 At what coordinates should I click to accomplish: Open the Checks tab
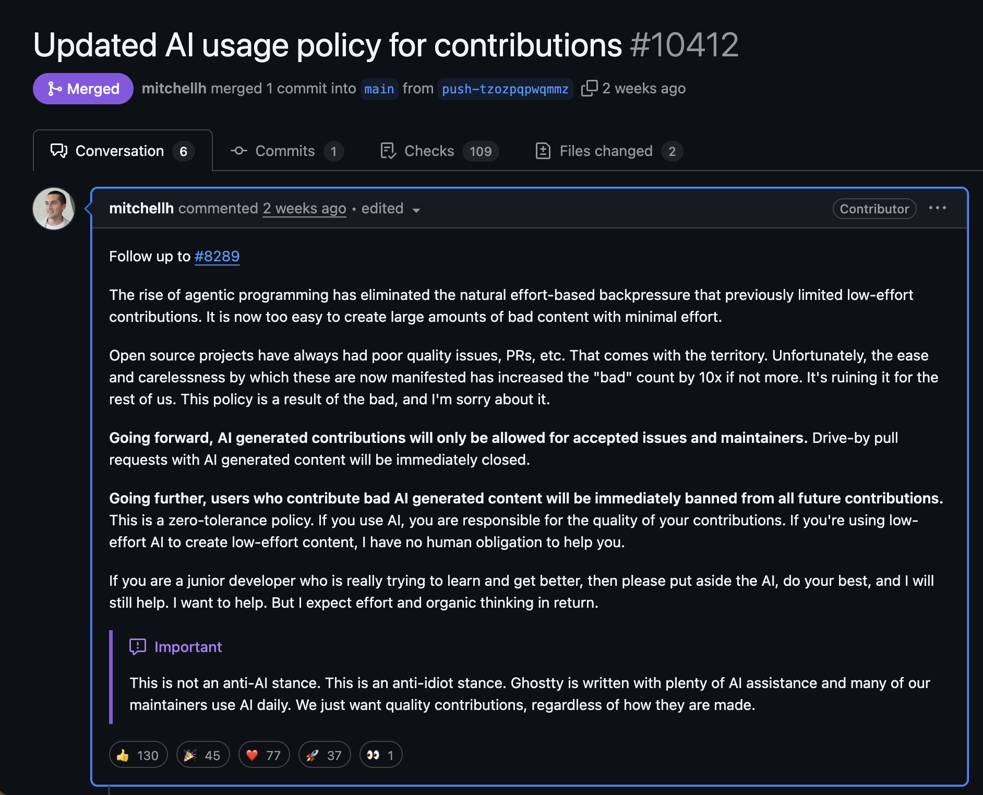click(439, 151)
